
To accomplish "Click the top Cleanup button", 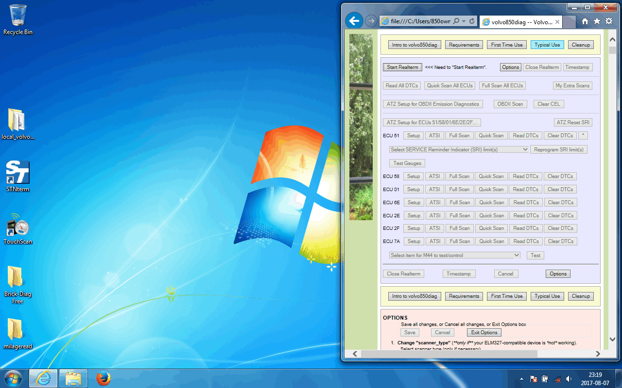I will [581, 45].
